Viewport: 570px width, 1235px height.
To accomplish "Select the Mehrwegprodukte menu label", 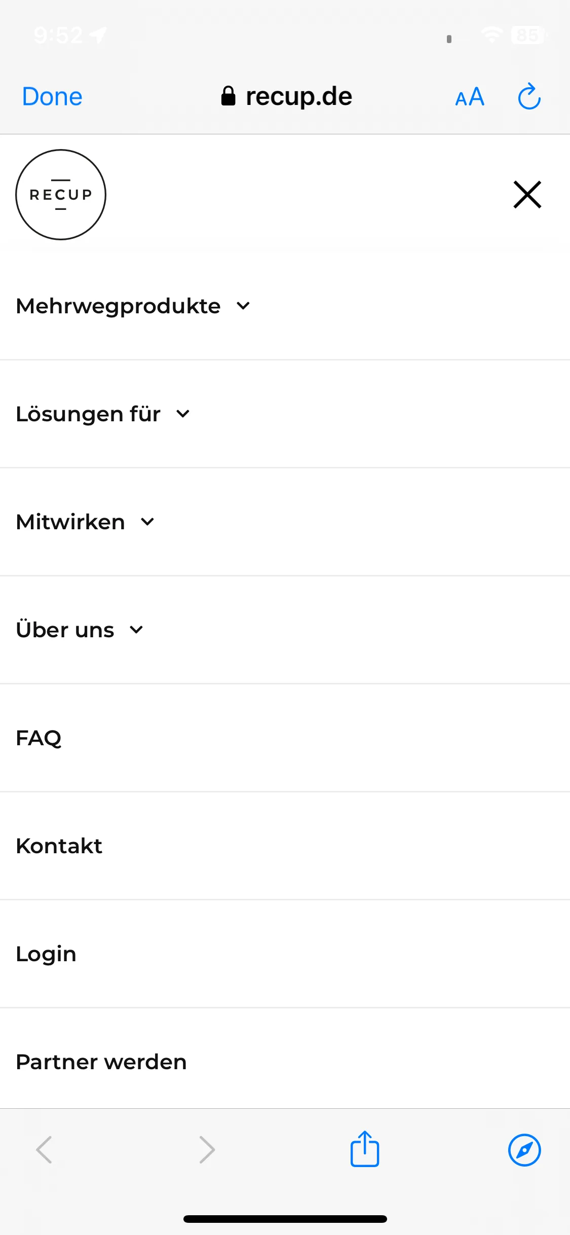I will [118, 306].
